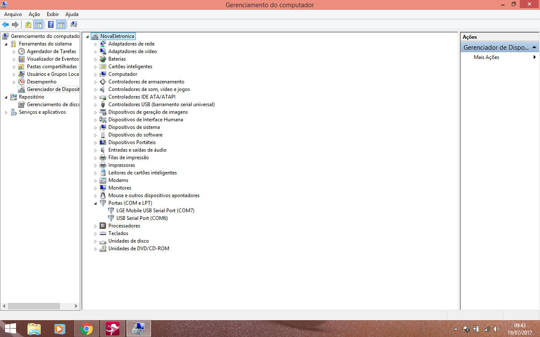This screenshot has height=337, width=540.
Task: Select Filas de impressão category
Action: (129, 158)
